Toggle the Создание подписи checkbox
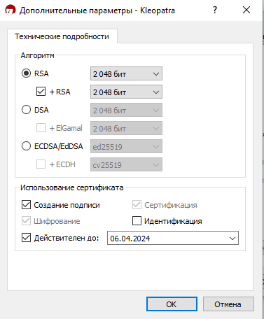 26,205
